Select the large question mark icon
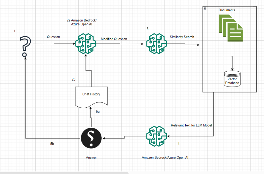The width and height of the screenshot is (264, 174). click(25, 46)
